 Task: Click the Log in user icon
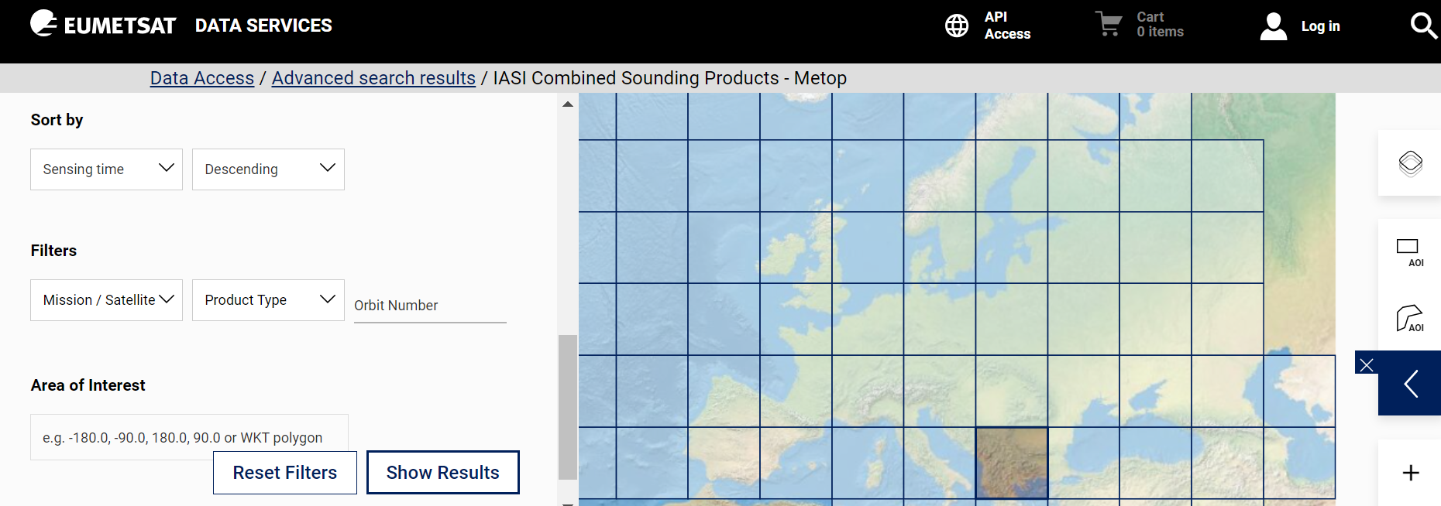click(1273, 26)
